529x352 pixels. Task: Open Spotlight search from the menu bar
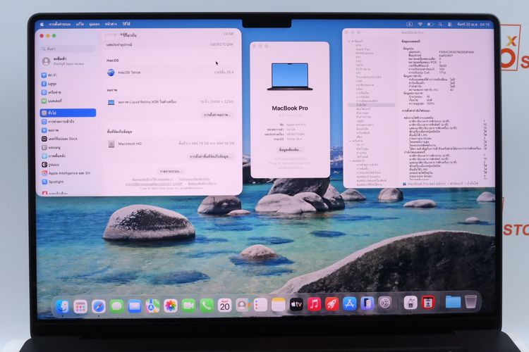440,24
